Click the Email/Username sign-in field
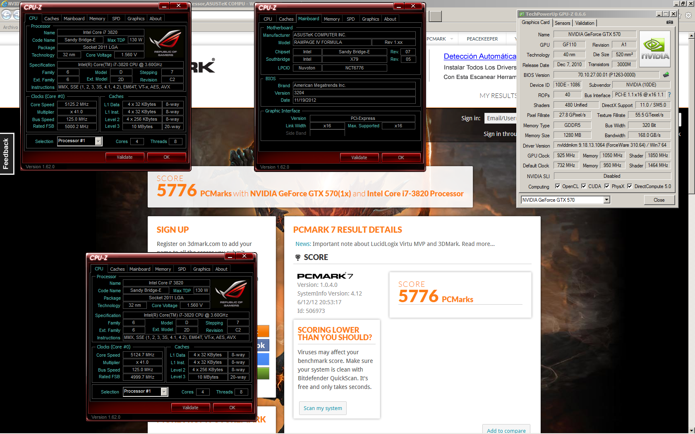 pos(501,118)
